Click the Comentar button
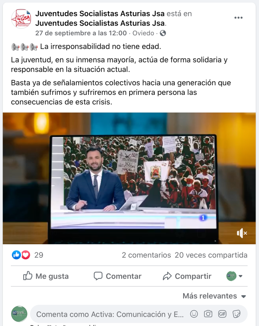The image size is (259, 326). (117, 276)
